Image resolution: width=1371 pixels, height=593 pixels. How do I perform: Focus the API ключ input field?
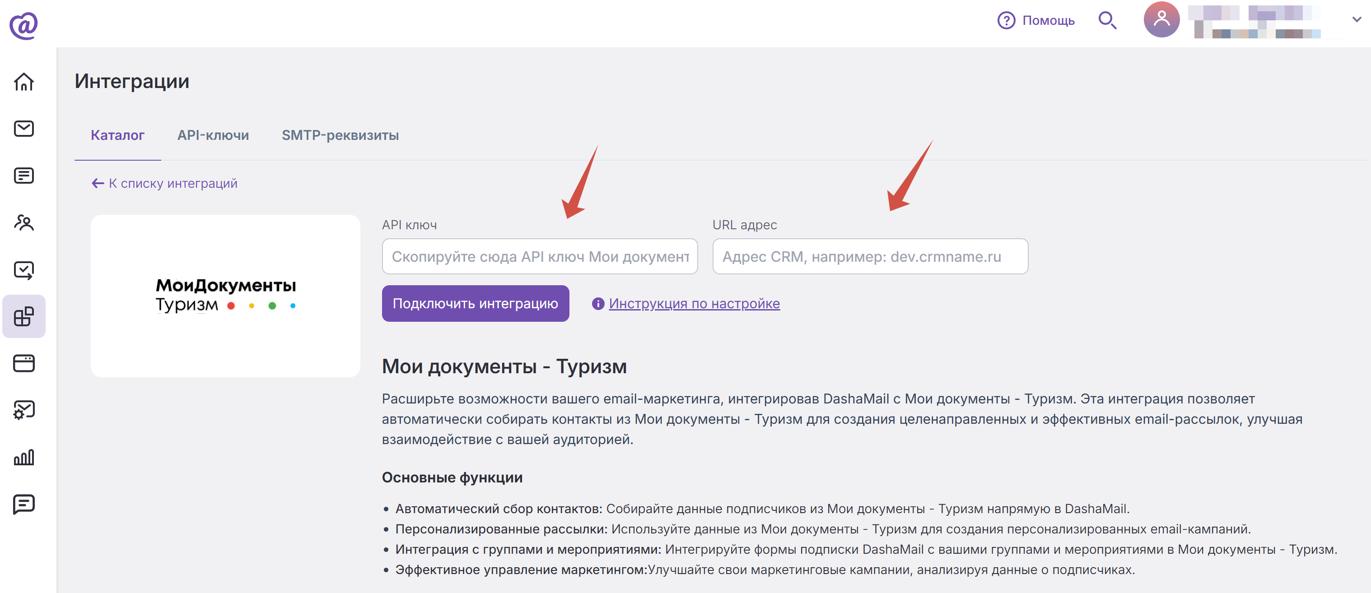[540, 257]
